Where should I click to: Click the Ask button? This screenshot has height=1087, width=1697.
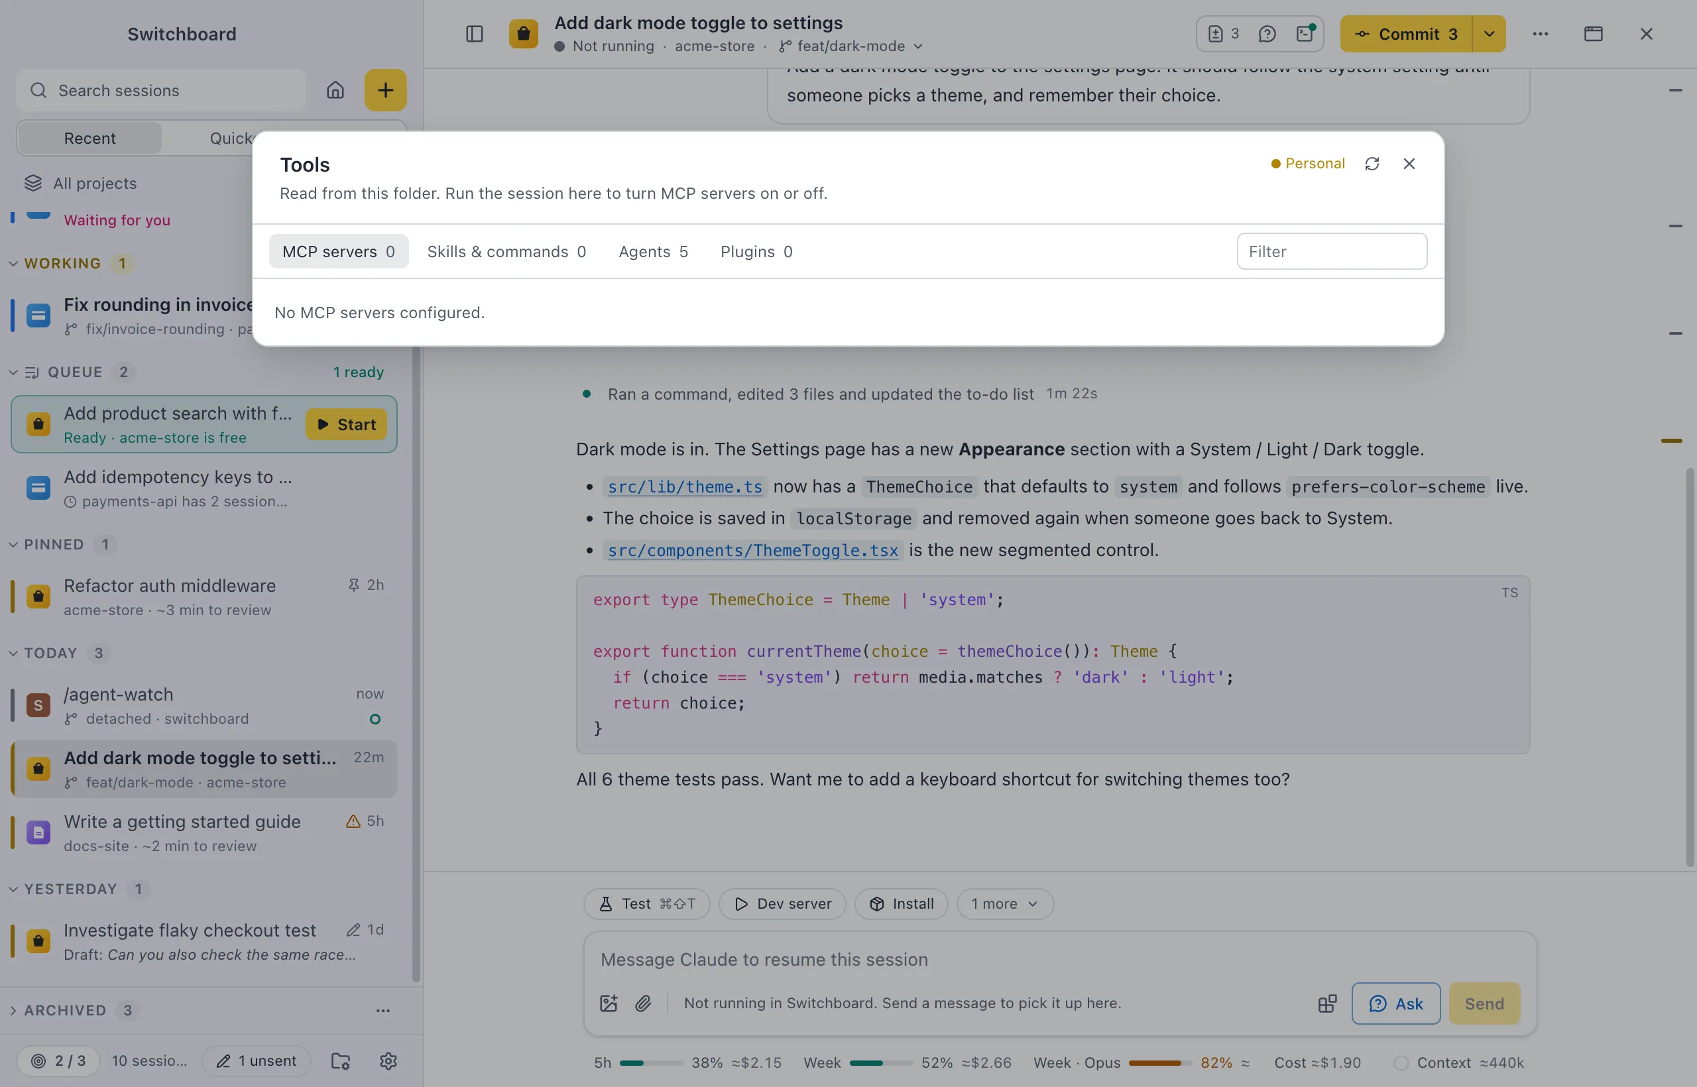pyautogui.click(x=1395, y=1003)
